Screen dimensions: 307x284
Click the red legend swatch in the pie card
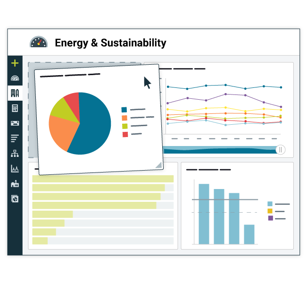point(125,134)
